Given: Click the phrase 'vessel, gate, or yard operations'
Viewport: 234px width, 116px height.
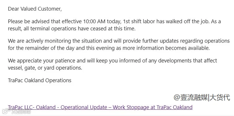Looking at the screenshot, I should 45,68.
